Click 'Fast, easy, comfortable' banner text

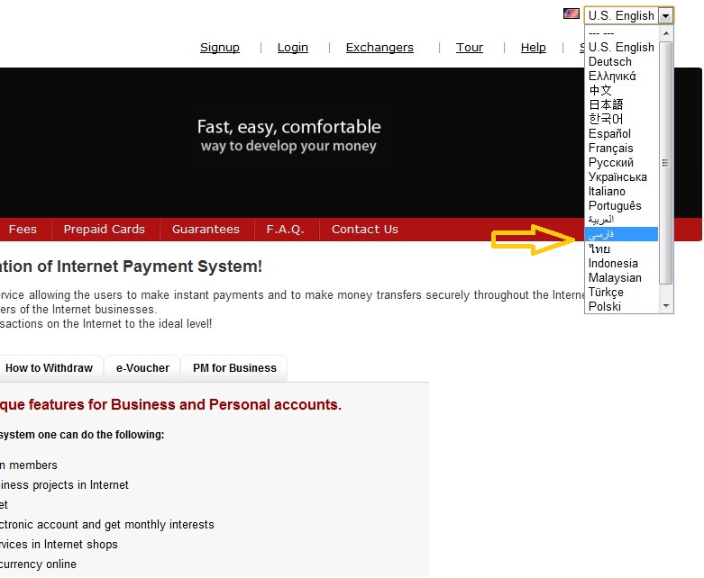click(288, 127)
